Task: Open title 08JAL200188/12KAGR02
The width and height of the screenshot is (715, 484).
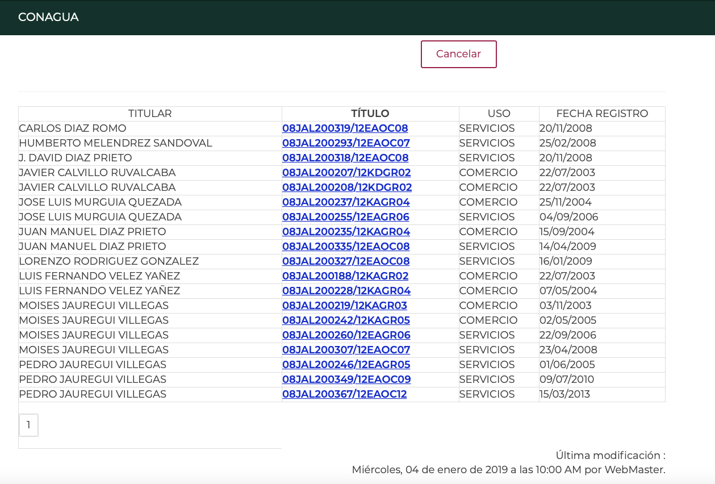Action: click(x=345, y=276)
